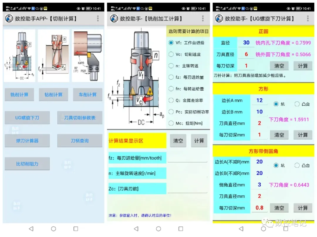Edit 倒角直径 value 3 field

[259, 185]
